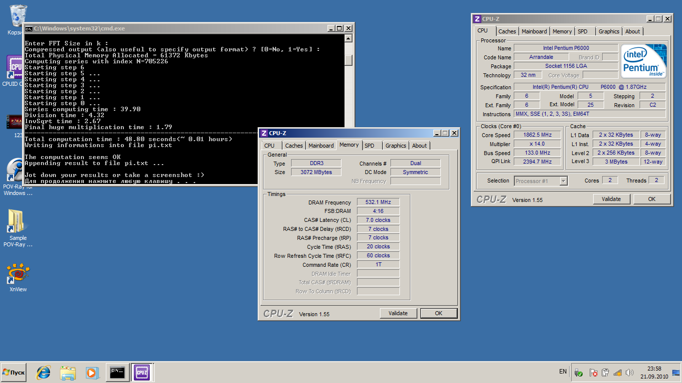Open Graphics tab in right CPU-Z window
This screenshot has height=383, width=682.
pos(609,31)
